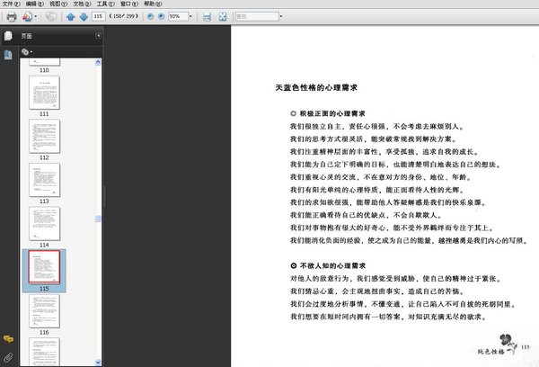Open the find field dropdown arrow
539x367 pixels.
click(281, 16)
